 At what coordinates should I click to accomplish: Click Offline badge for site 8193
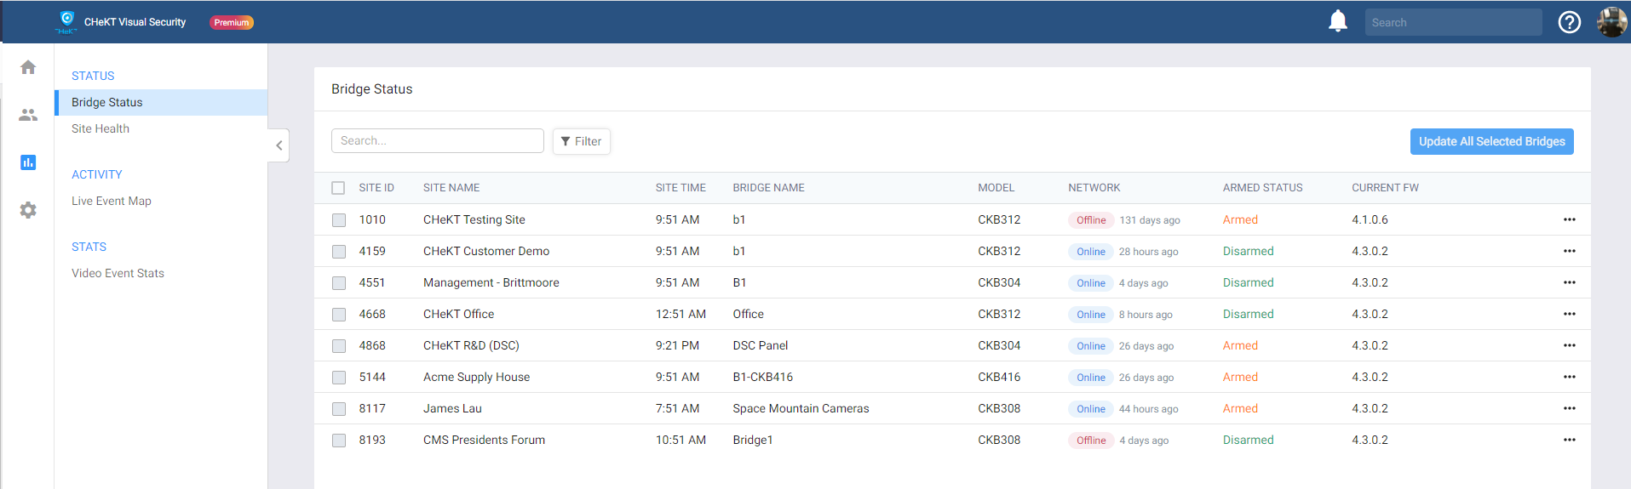pos(1091,441)
